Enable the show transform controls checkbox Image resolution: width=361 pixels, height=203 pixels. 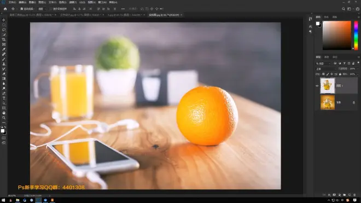pos(51,9)
